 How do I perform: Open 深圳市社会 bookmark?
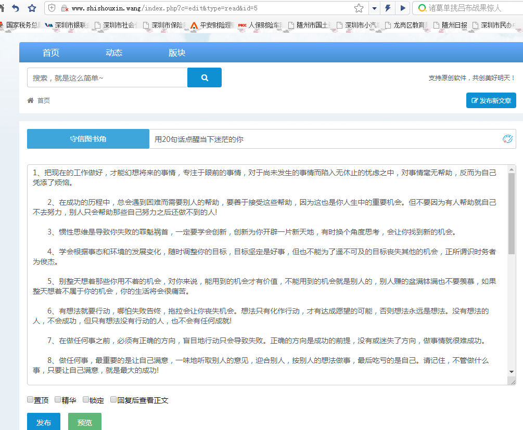pyautogui.click(x=116, y=25)
